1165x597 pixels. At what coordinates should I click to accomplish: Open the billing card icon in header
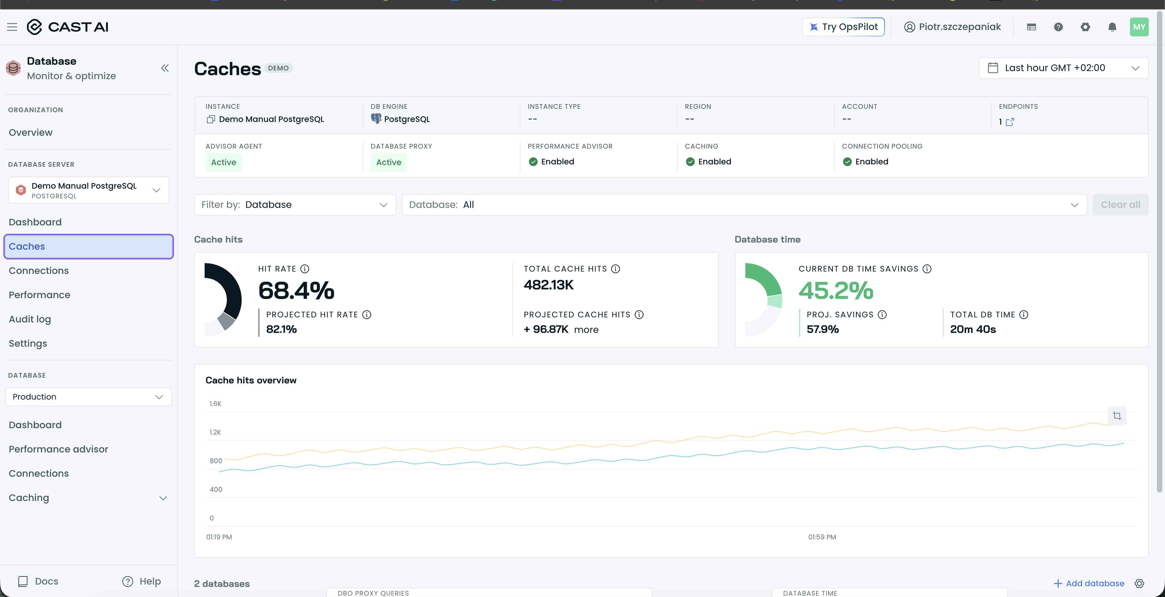click(1031, 27)
